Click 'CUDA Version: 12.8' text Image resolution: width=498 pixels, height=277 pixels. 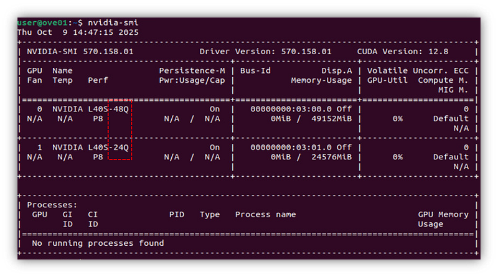pos(402,52)
